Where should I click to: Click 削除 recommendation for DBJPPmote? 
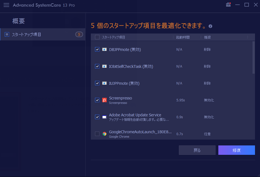pyautogui.click(x=207, y=50)
